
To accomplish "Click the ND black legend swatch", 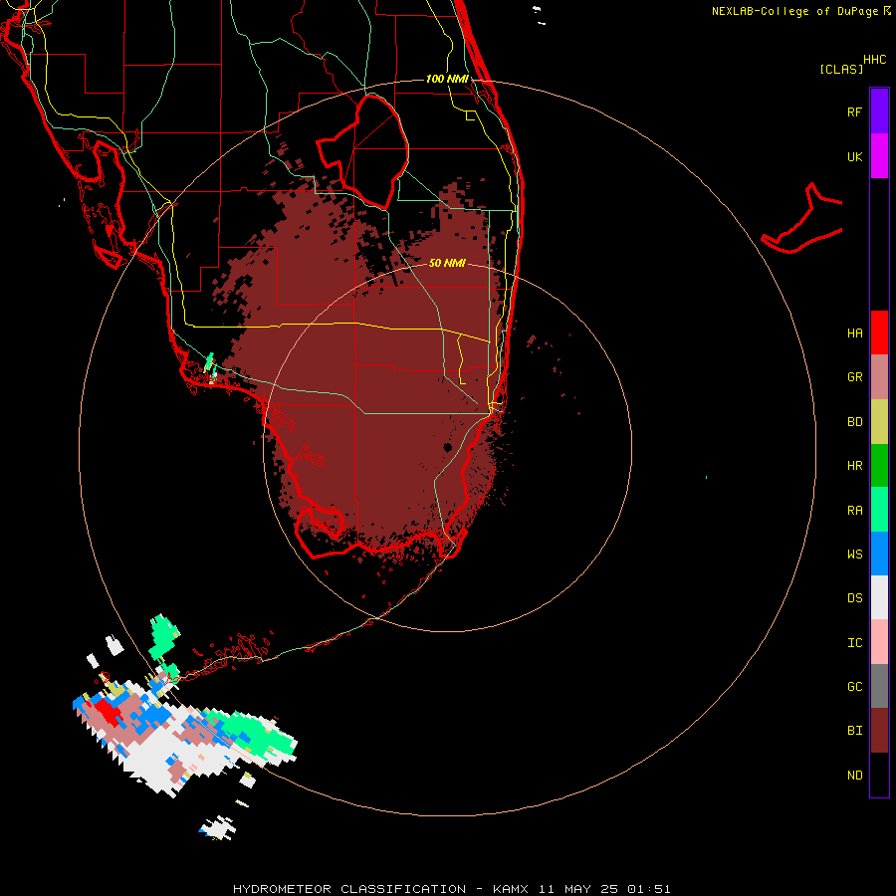I will click(879, 775).
